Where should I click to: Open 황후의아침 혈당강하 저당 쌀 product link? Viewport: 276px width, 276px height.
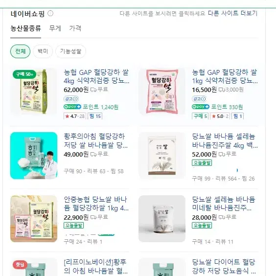tap(96, 140)
